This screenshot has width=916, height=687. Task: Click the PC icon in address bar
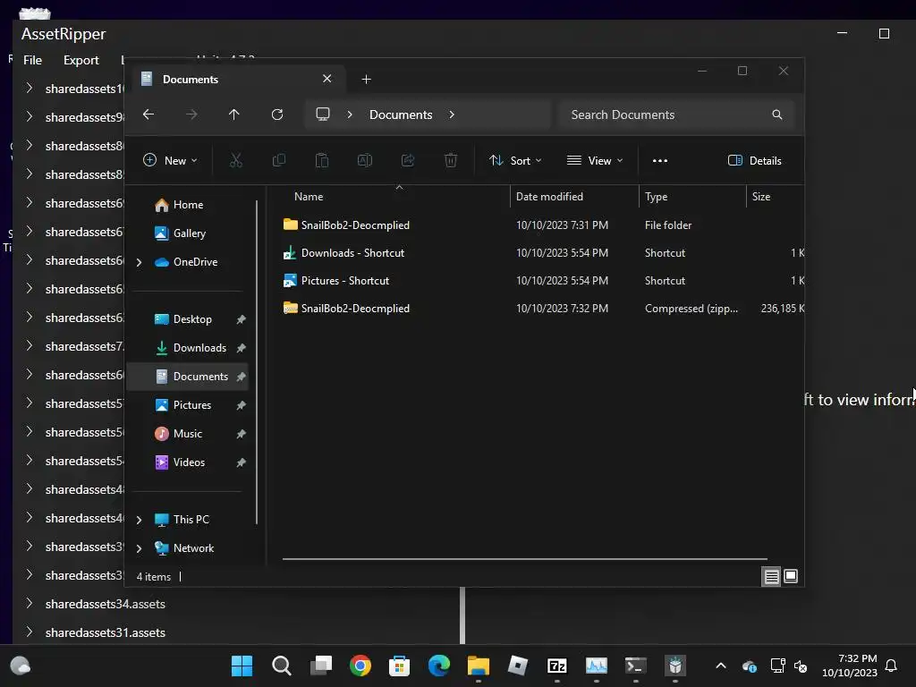pyautogui.click(x=322, y=114)
